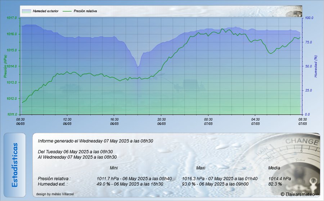Click the 1016.0 pressure axis value
324x201 pixels.
pyautogui.click(x=12, y=34)
